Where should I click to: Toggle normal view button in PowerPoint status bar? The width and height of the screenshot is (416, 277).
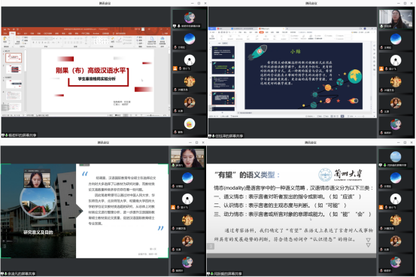[x=125, y=115]
